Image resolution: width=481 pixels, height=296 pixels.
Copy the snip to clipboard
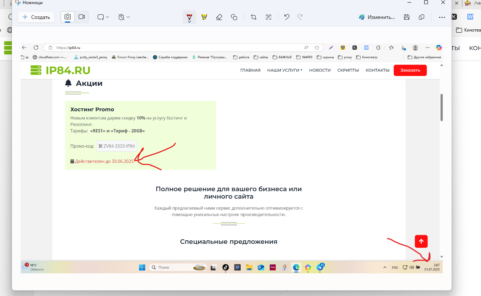pos(422,17)
